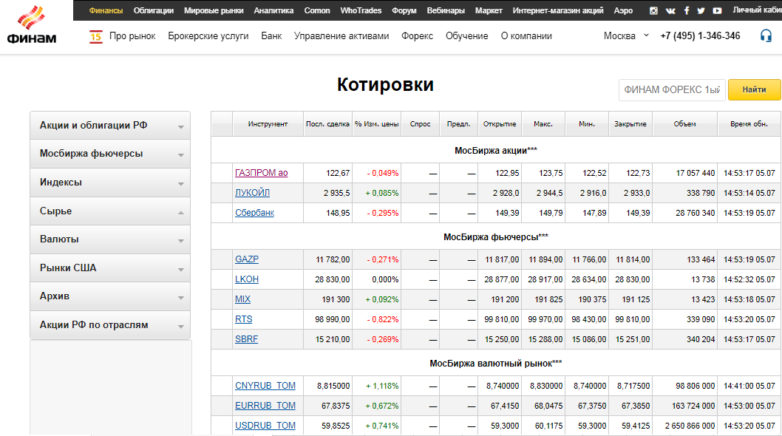The image size is (782, 436).
Task: Click the headphones support icon
Action: point(766,36)
